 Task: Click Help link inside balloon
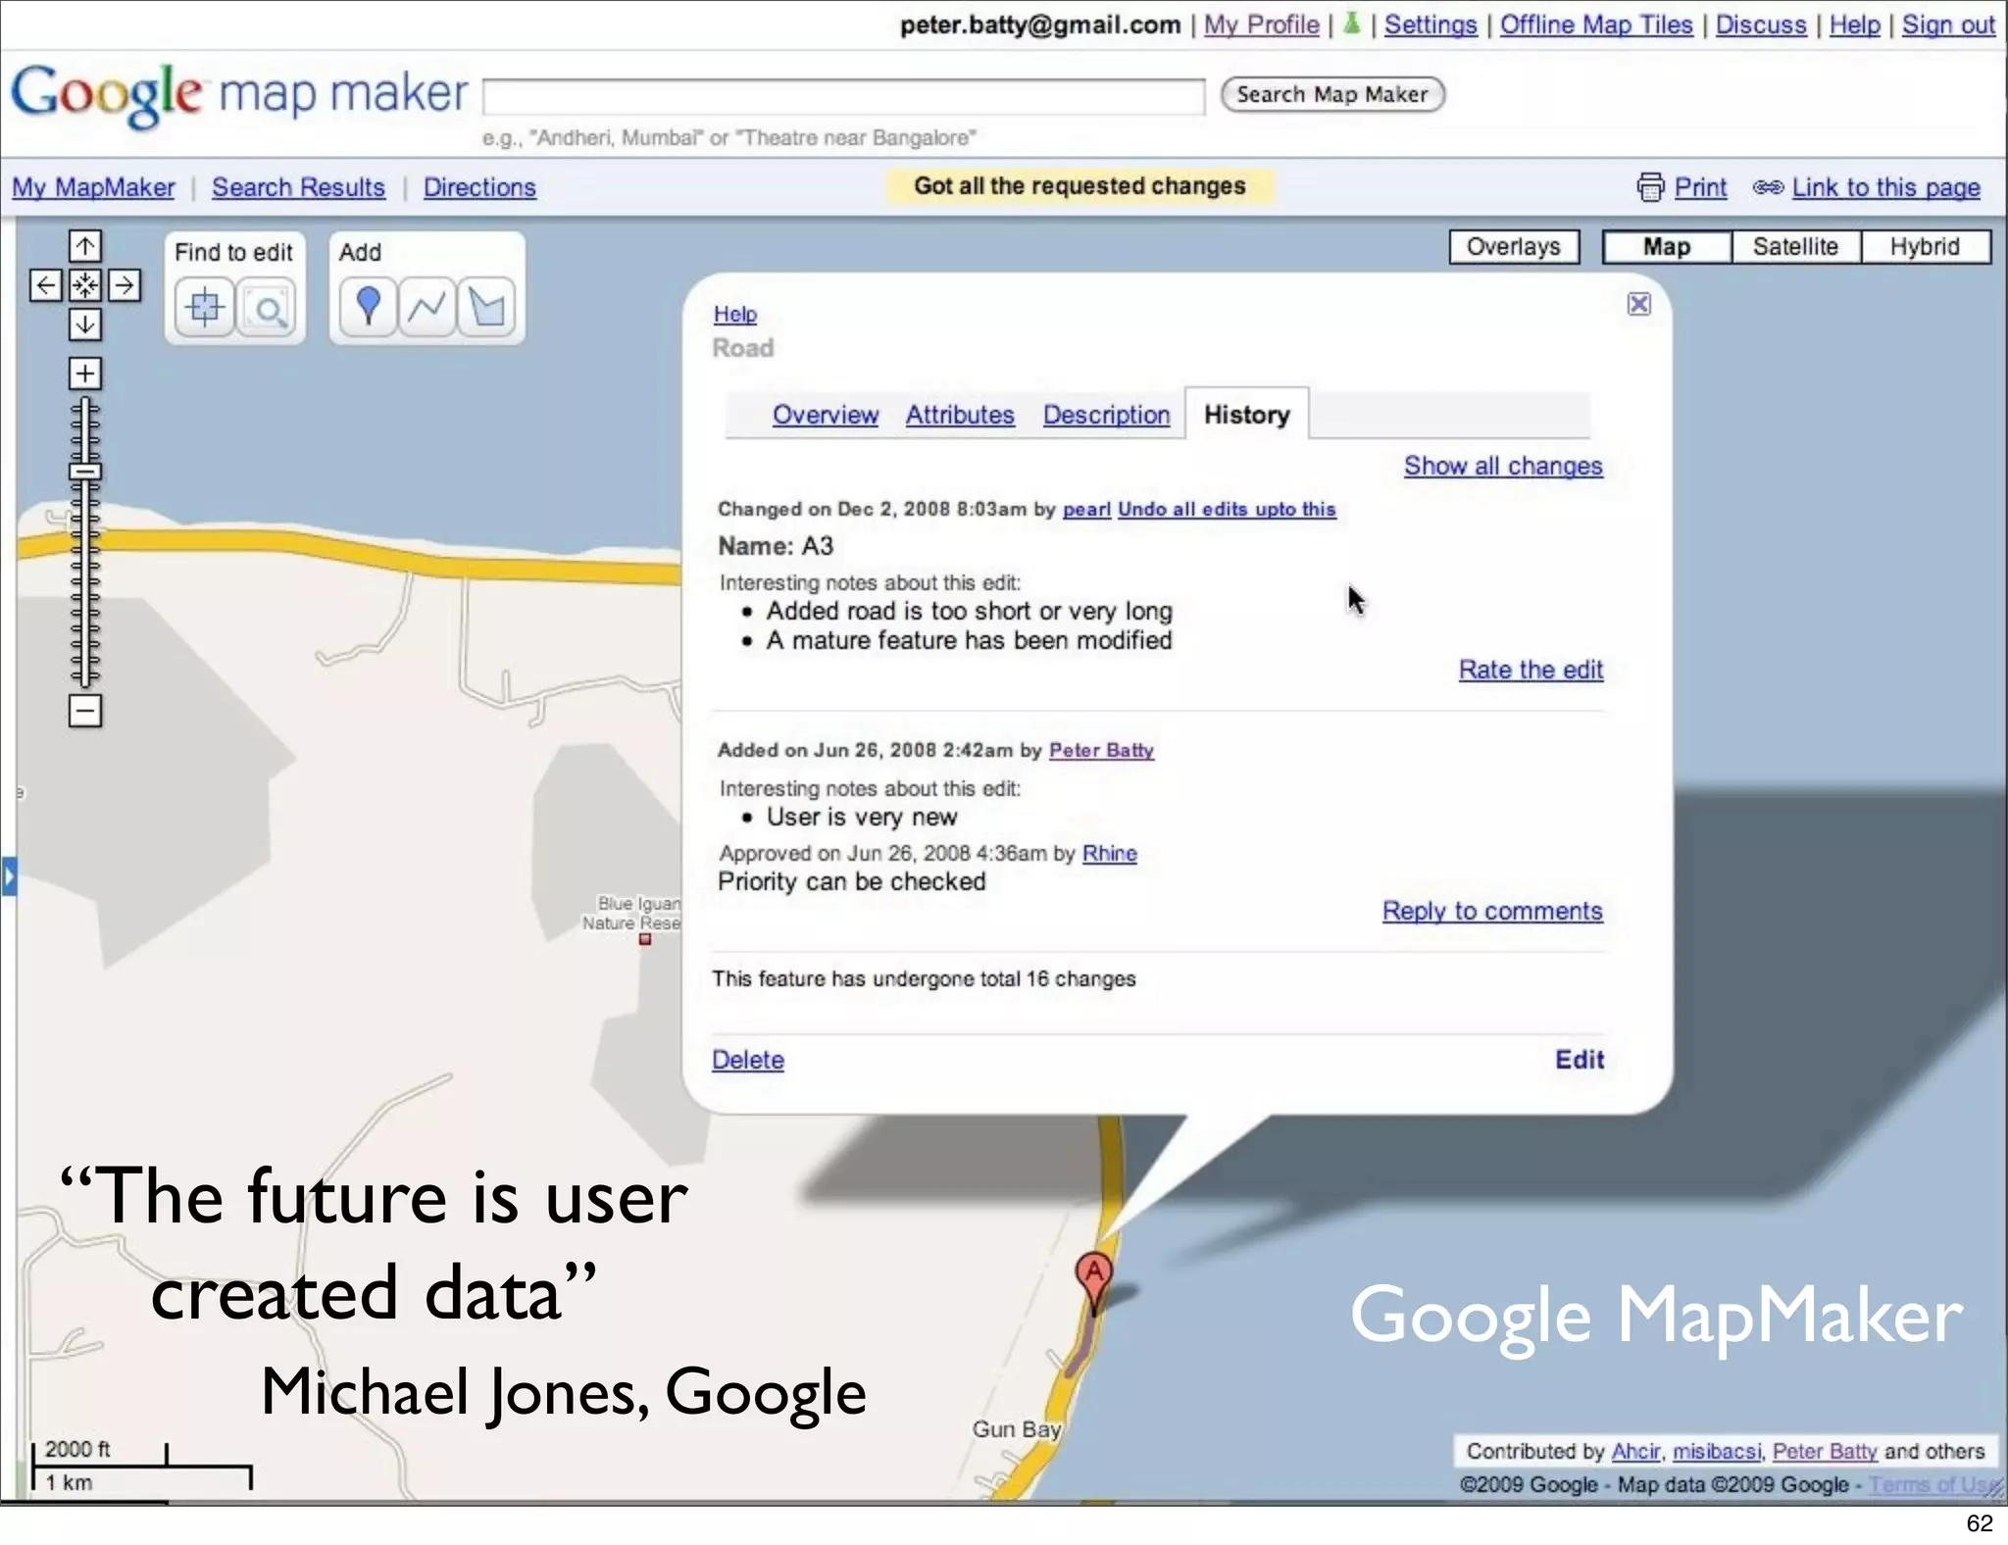tap(735, 315)
